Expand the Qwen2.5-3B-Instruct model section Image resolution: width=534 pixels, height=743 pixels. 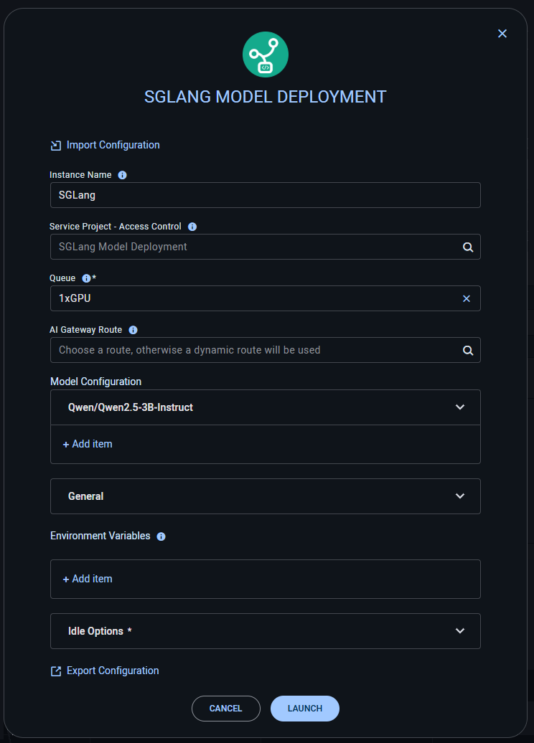click(x=460, y=407)
